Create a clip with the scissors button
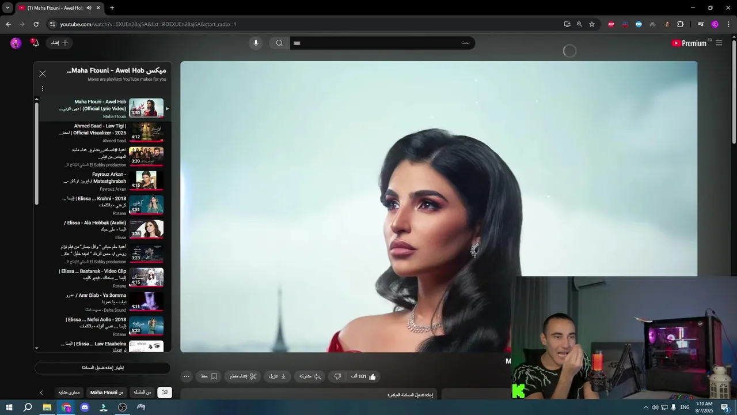The height and width of the screenshot is (415, 737). (x=243, y=376)
